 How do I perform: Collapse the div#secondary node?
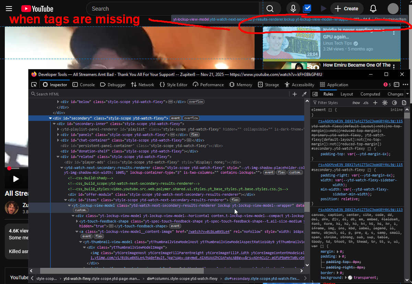(x=50, y=118)
